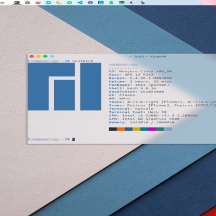216x216 pixels.
Task: Click the orange app icon next to Telegram
Action: click(x=59, y=3)
